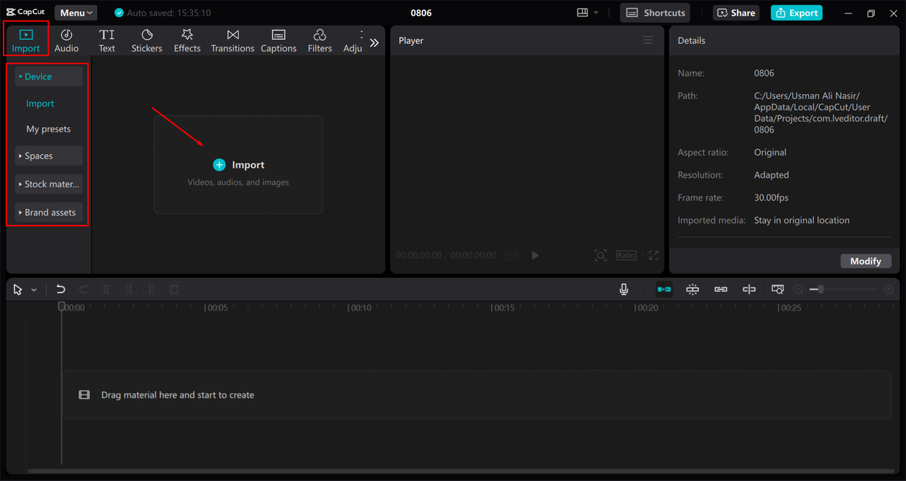906x481 pixels.
Task: Select Import under Device
Action: pos(40,103)
